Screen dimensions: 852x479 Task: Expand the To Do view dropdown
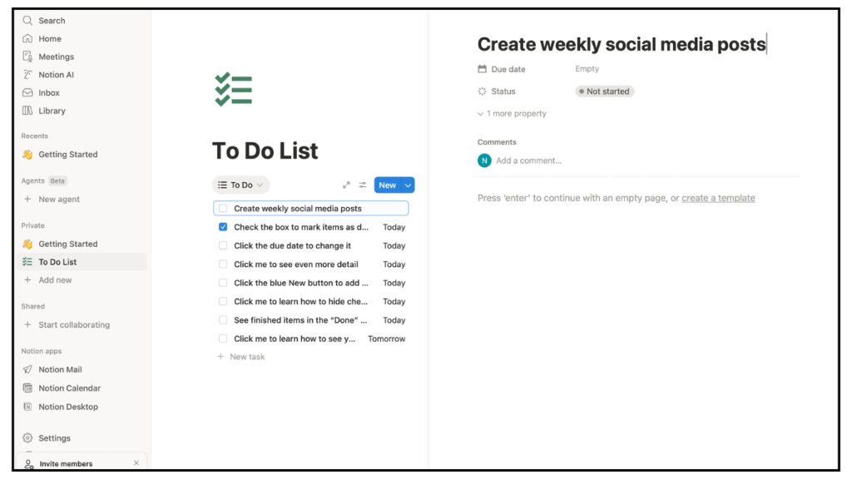pyautogui.click(x=240, y=185)
